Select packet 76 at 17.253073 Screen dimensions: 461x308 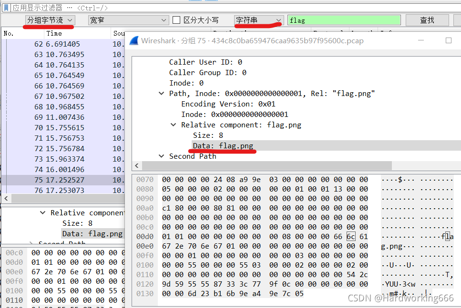pos(63,191)
